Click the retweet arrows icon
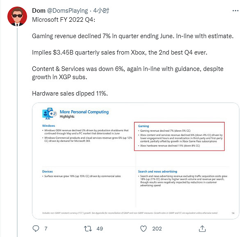 87,228
